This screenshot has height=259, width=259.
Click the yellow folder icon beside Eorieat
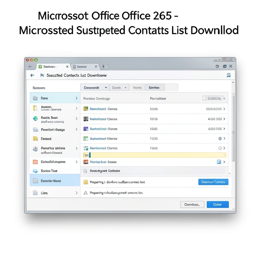tap(35, 139)
